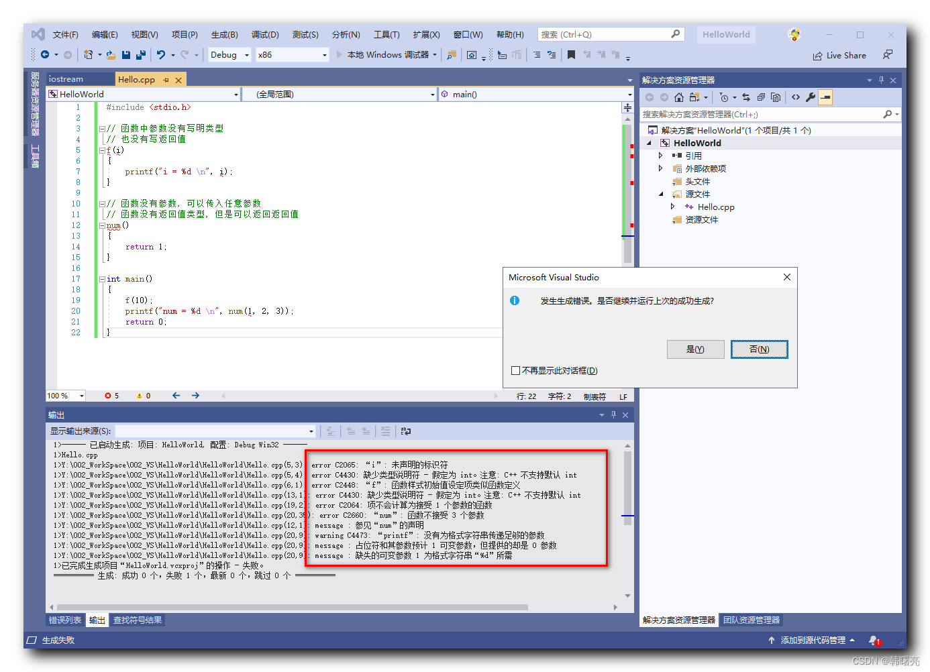Click the bookmark icon in the toolbar
930x672 pixels.
pyautogui.click(x=571, y=55)
